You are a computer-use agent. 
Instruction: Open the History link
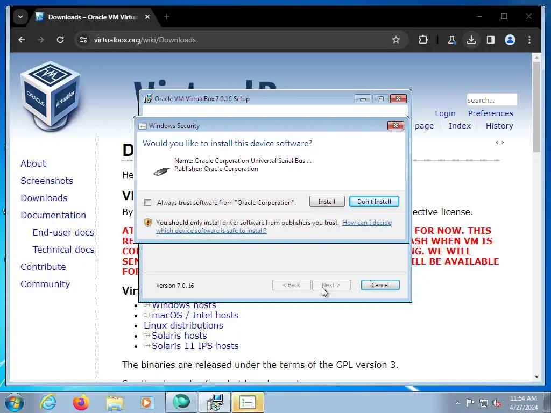point(499,126)
